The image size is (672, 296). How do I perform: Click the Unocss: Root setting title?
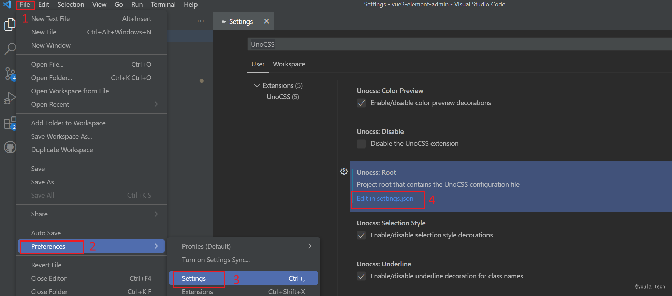[376, 172]
